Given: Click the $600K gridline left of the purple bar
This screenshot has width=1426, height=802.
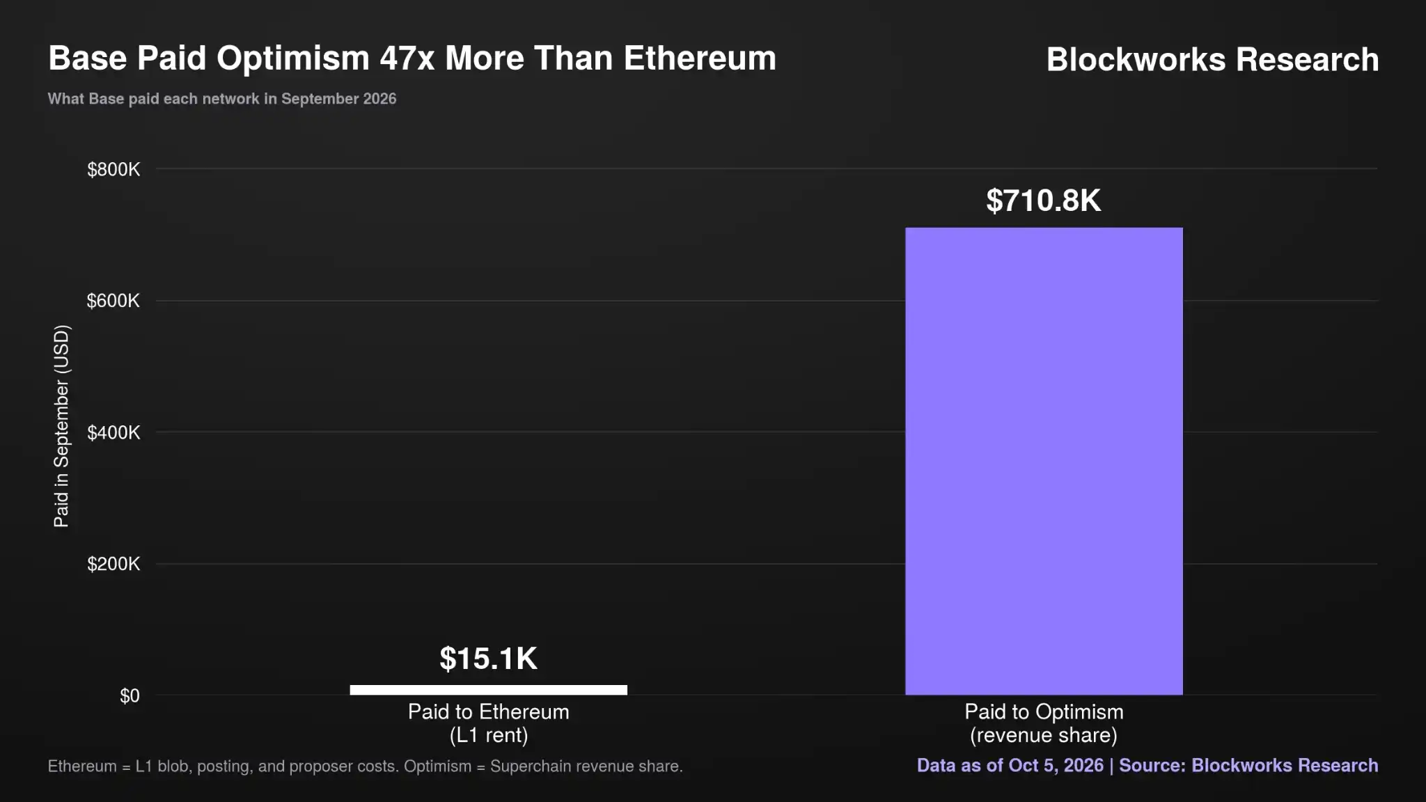Looking at the screenshot, I should [531, 300].
